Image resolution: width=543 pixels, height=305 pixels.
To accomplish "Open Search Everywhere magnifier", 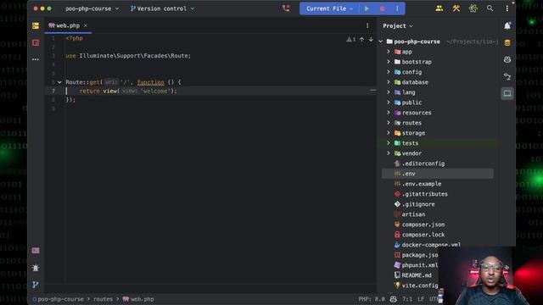I will tap(490, 8).
